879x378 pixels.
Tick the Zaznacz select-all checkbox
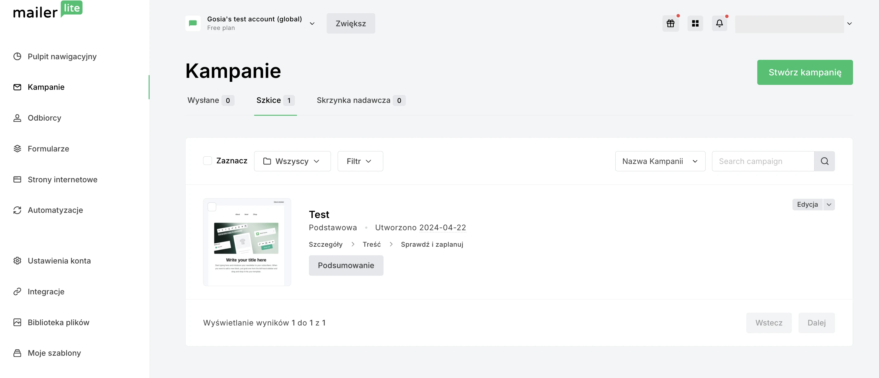tap(207, 161)
